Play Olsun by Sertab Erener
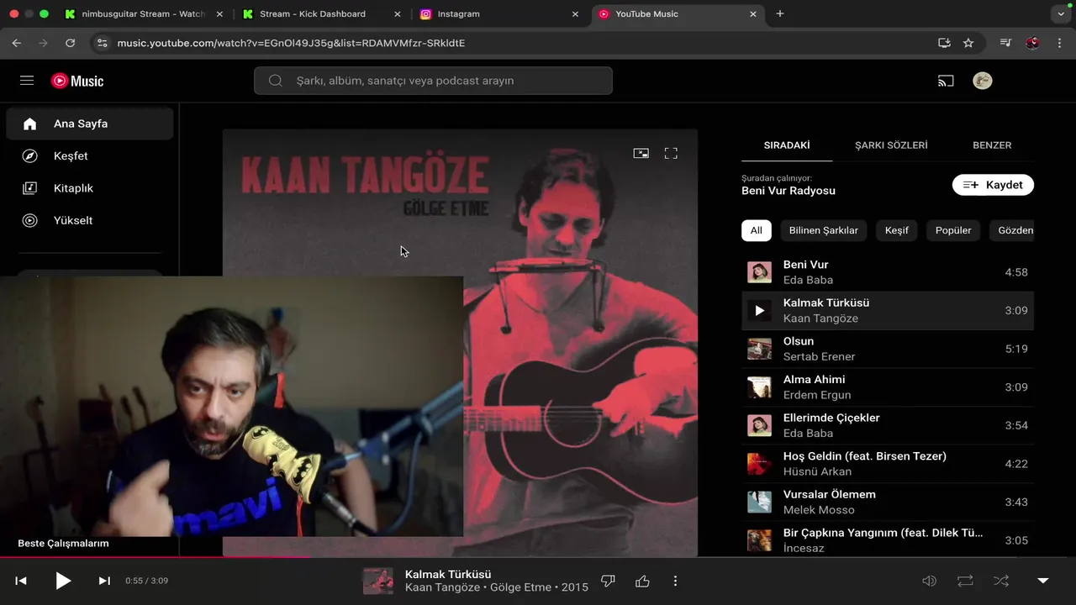 coord(888,349)
